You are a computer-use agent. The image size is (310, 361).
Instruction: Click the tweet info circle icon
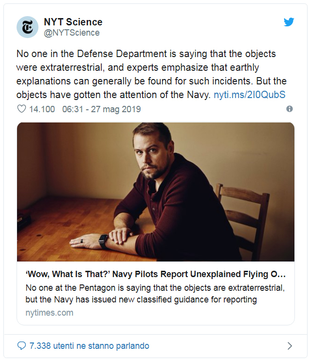[x=290, y=109]
